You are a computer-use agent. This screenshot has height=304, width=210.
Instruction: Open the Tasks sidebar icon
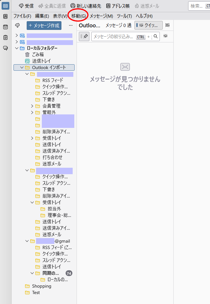tap(5, 38)
